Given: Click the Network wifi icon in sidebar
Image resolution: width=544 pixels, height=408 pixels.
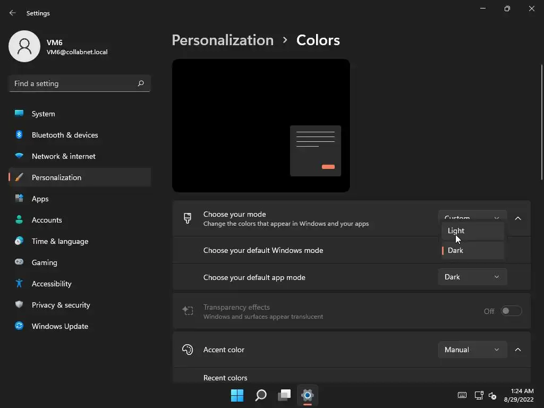Looking at the screenshot, I should (19, 156).
